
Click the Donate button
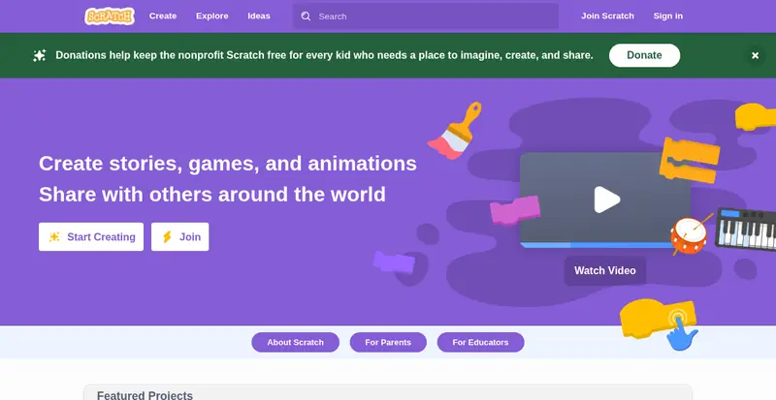point(644,55)
